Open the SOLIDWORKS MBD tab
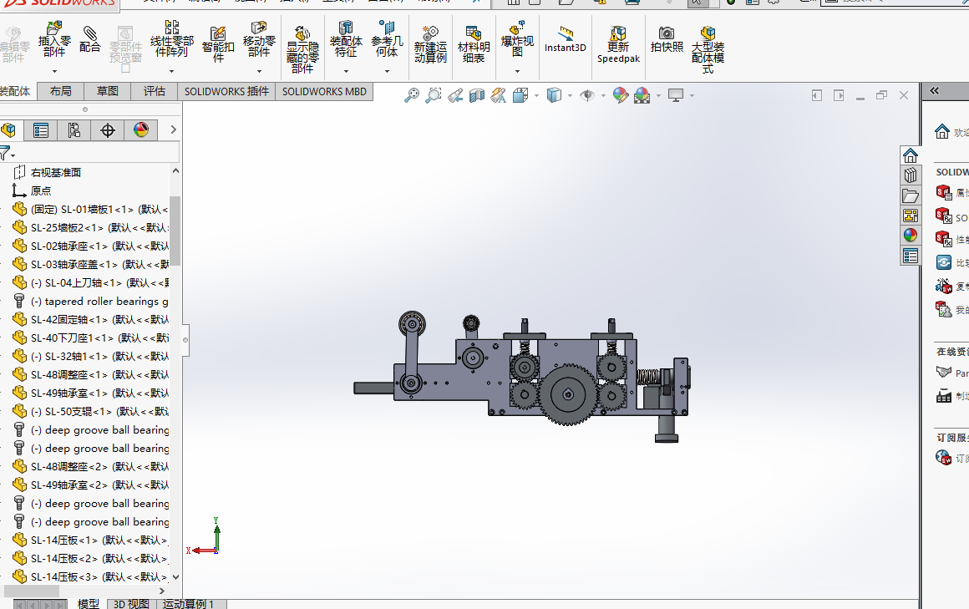Screen dimensions: 969x609 324,92
